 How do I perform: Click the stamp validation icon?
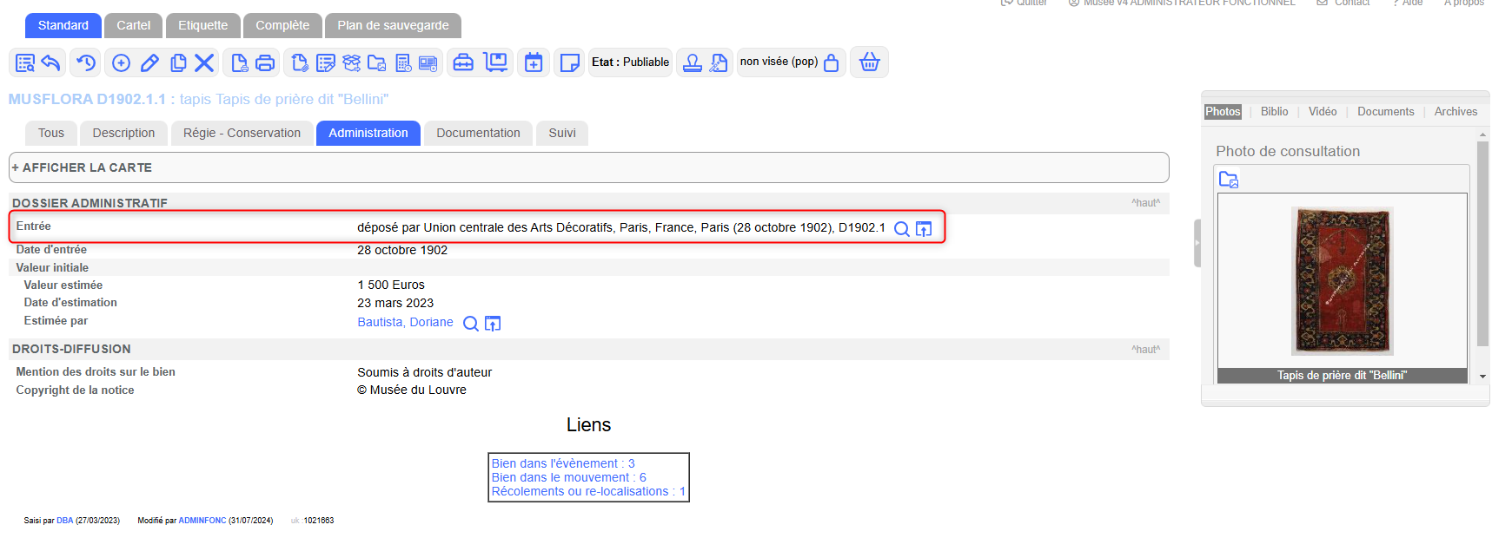pyautogui.click(x=692, y=62)
